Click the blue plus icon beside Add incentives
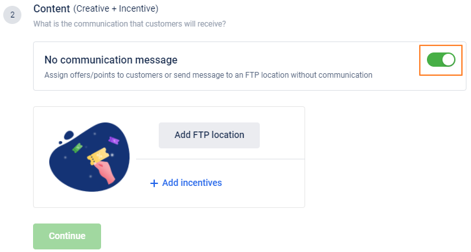This screenshot has width=471, height=252. coord(154,183)
